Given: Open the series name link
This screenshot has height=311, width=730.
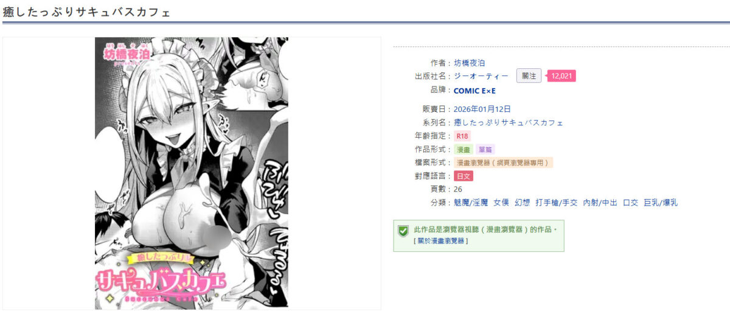Looking at the screenshot, I should click(x=509, y=122).
